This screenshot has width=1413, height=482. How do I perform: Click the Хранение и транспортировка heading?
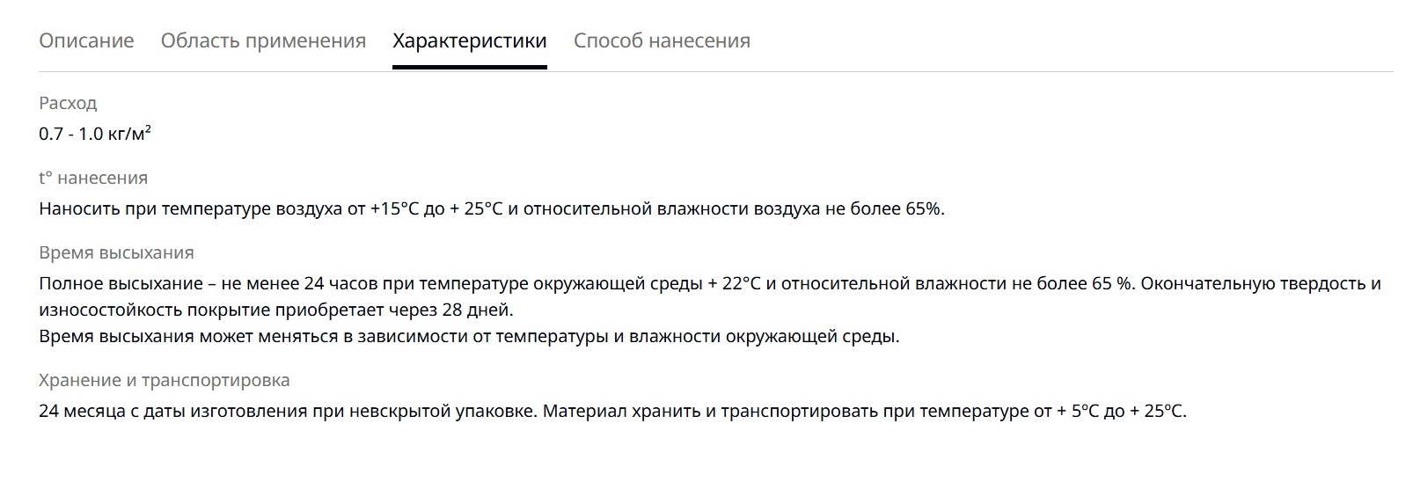(x=165, y=380)
